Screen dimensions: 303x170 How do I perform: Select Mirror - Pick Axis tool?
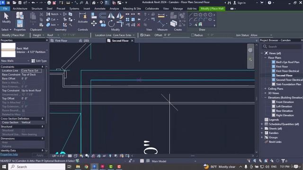point(111,16)
